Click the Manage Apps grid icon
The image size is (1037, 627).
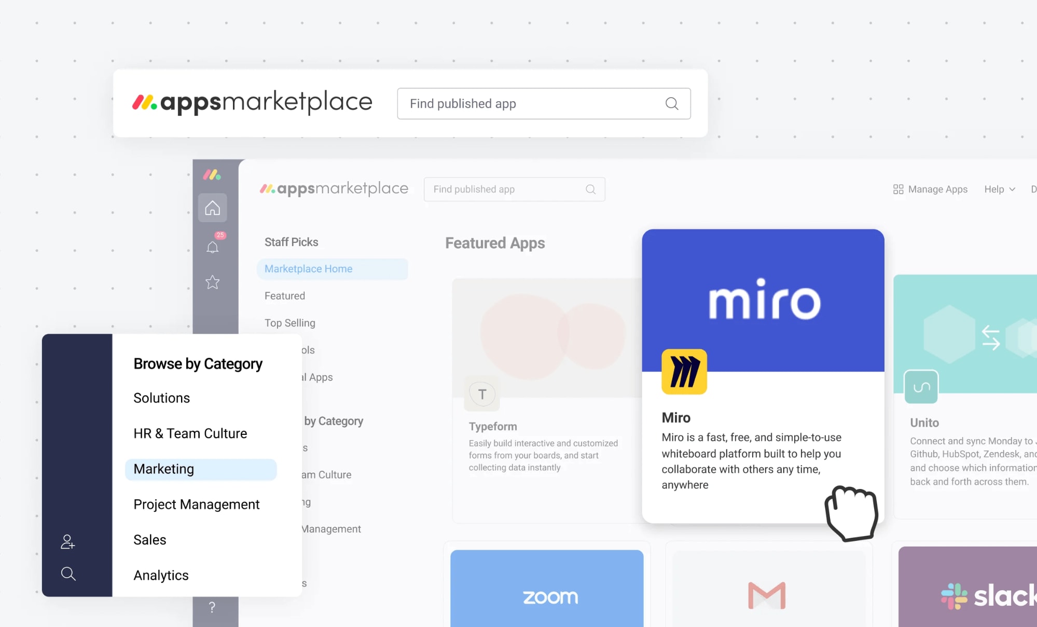tap(896, 189)
